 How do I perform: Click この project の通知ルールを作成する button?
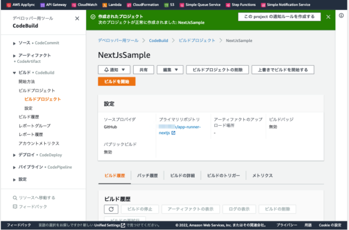279,17
